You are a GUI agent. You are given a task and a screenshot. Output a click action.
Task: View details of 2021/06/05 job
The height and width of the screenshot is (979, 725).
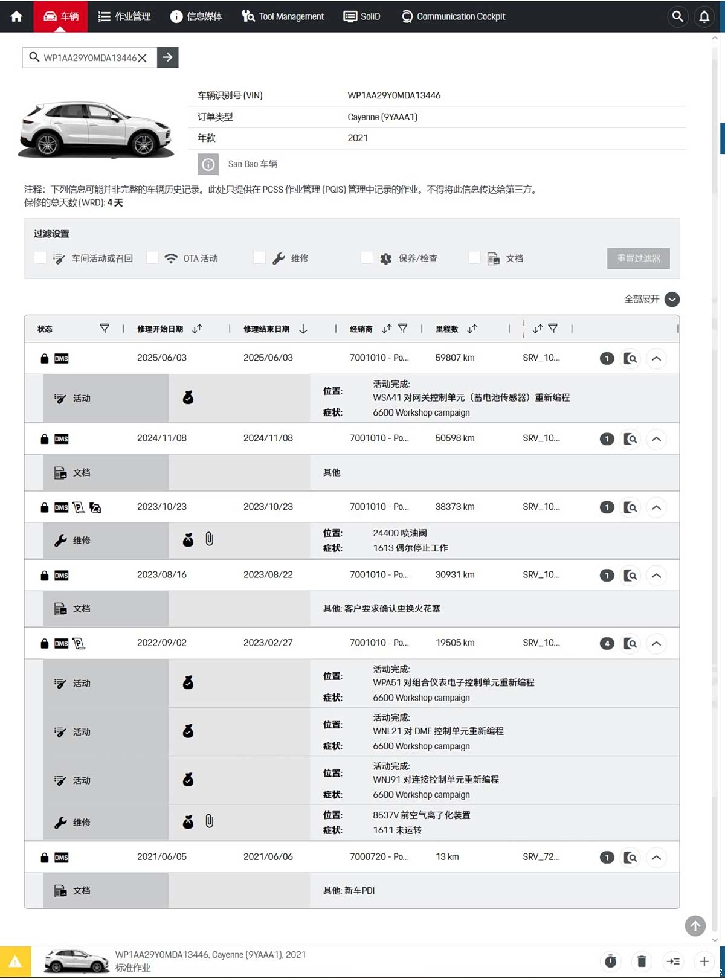[630, 858]
